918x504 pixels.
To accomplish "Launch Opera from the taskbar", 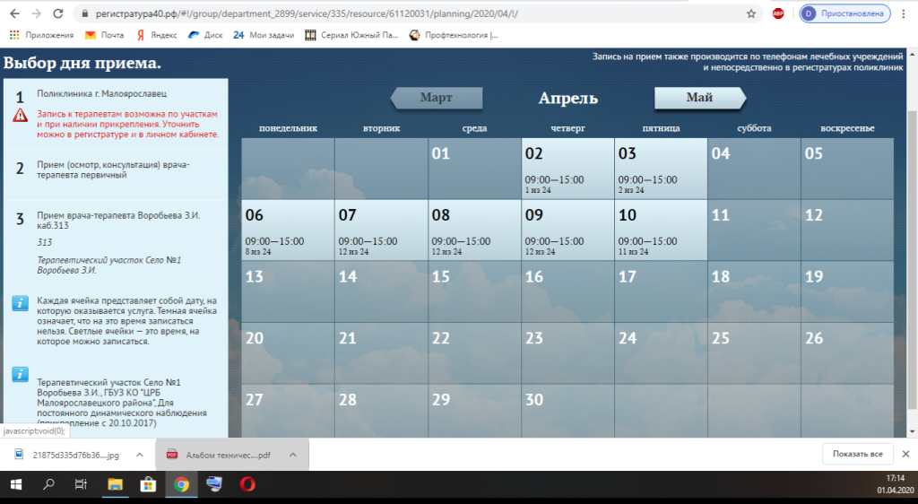I will [247, 485].
